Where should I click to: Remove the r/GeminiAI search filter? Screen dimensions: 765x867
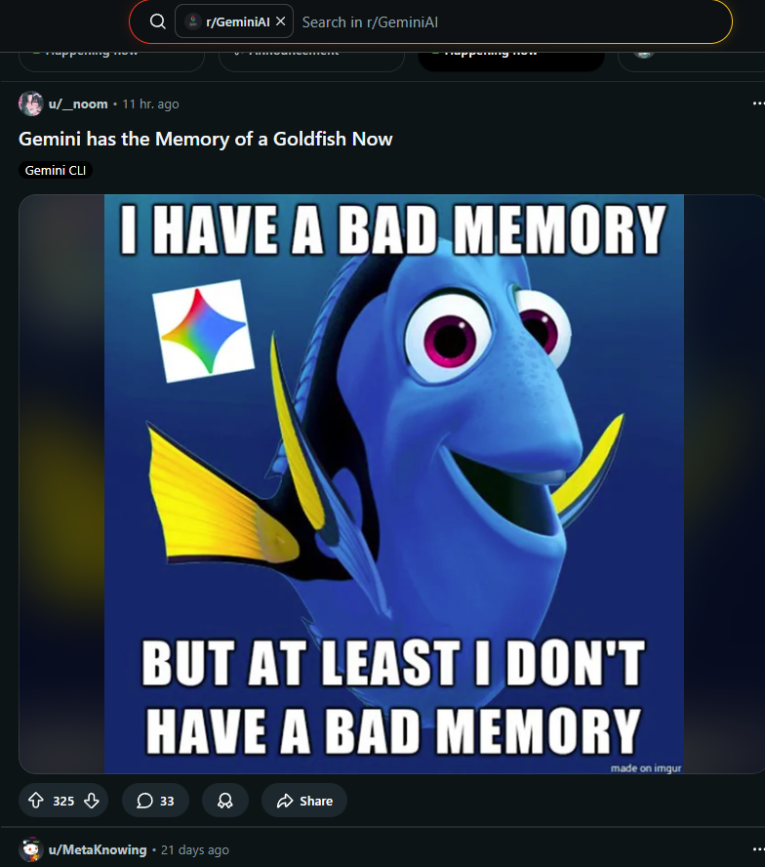[281, 21]
